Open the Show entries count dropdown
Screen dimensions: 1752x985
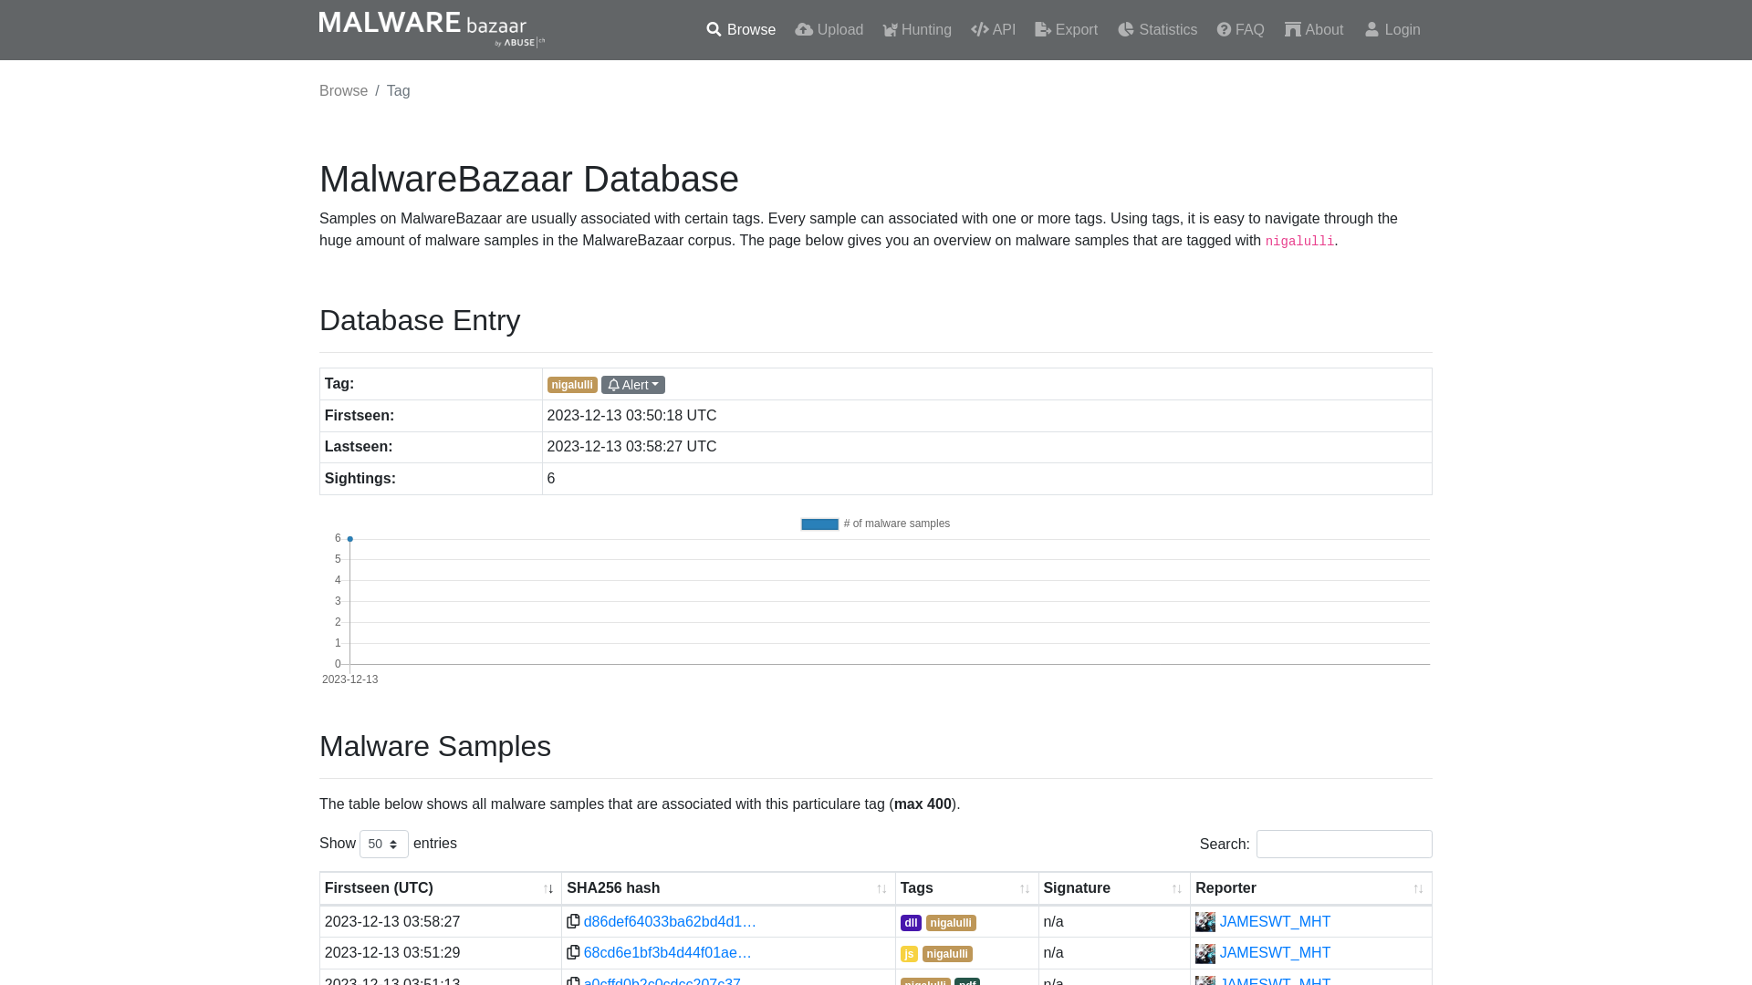(384, 845)
